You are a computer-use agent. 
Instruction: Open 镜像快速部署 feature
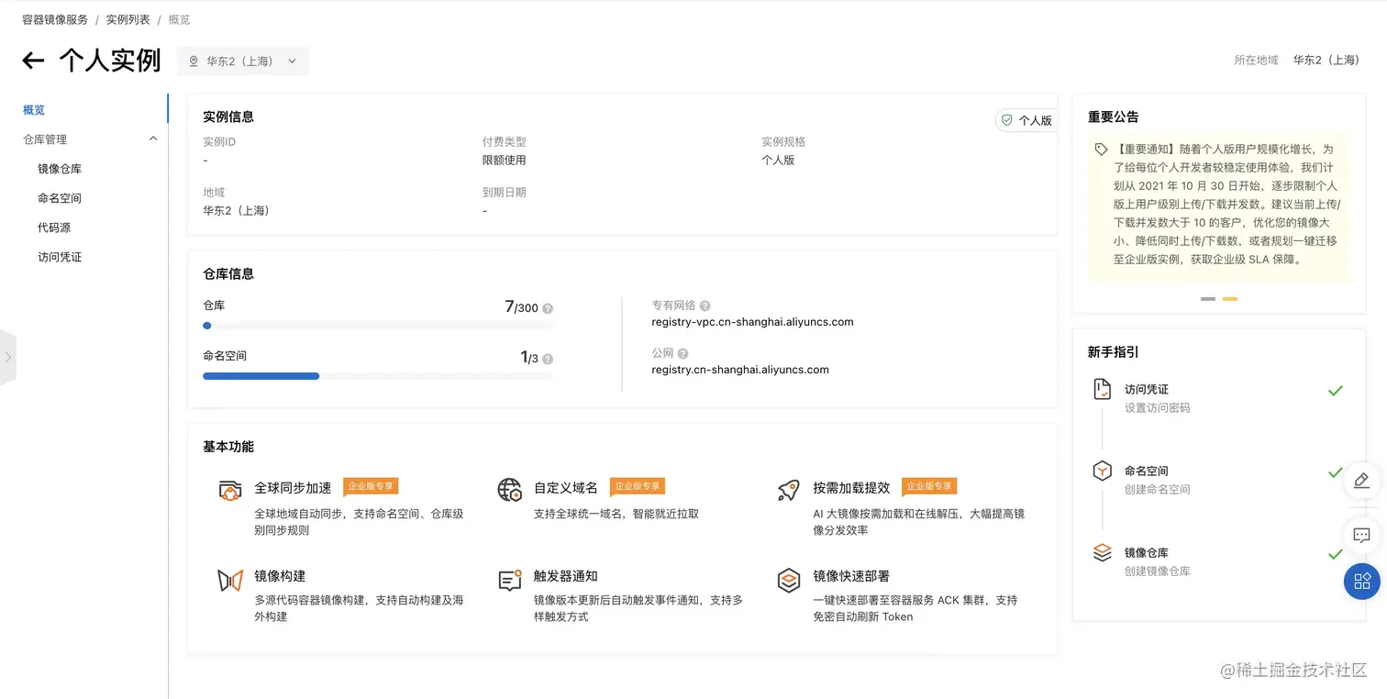[851, 576]
